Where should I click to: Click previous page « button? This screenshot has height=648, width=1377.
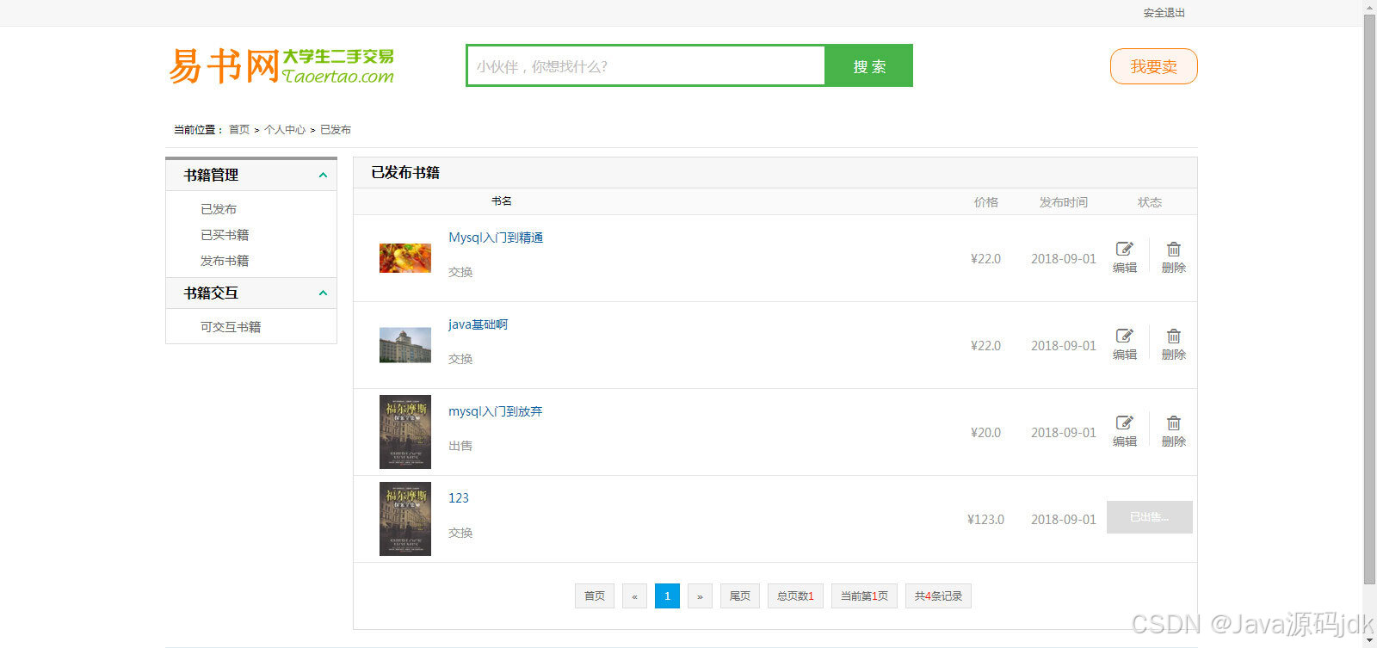[x=634, y=596]
